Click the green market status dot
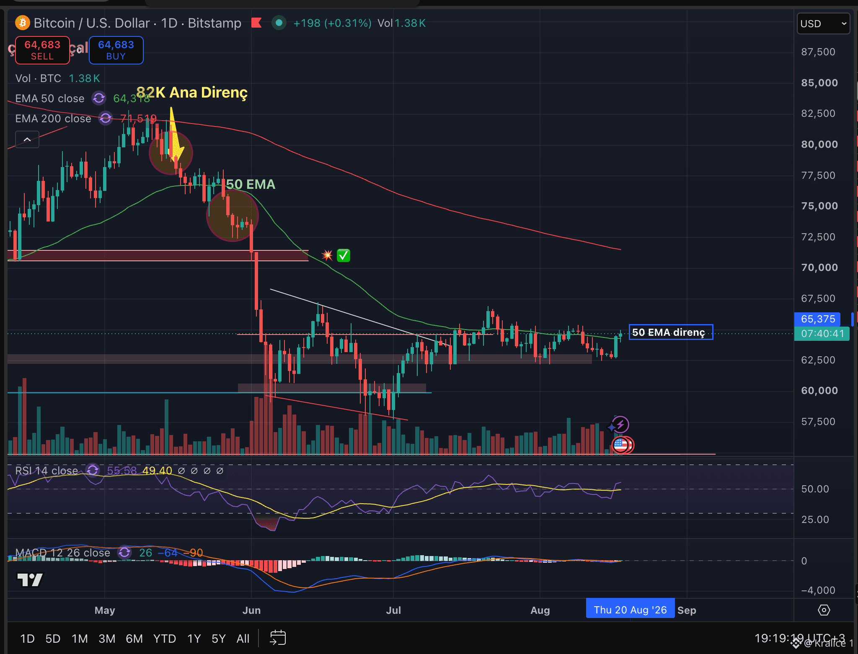Image resolution: width=858 pixels, height=654 pixels. click(x=279, y=23)
